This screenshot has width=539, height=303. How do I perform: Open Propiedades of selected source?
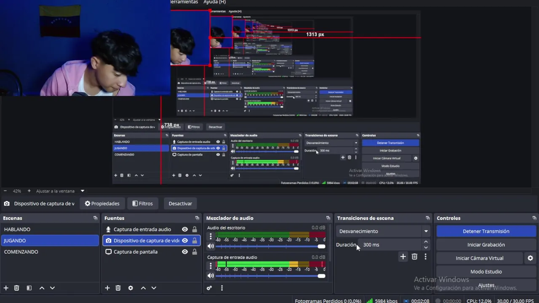coord(102,204)
